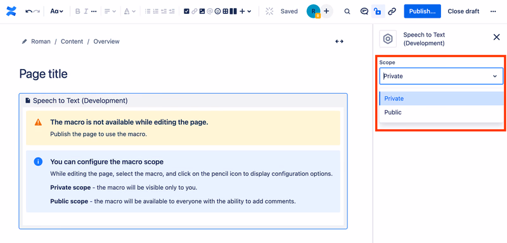Select the Private option in Scope list
507x243 pixels.
click(441, 99)
